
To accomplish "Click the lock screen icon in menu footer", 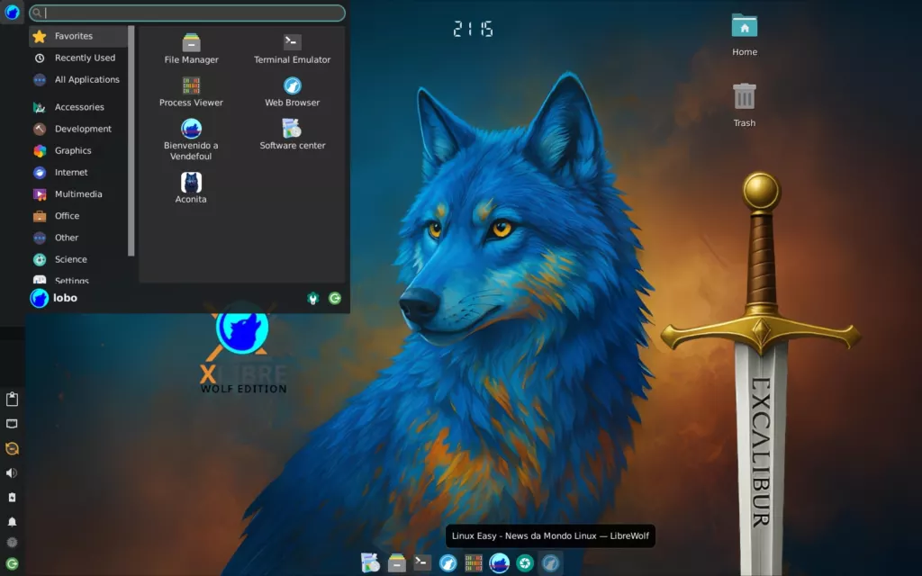I will click(x=312, y=299).
